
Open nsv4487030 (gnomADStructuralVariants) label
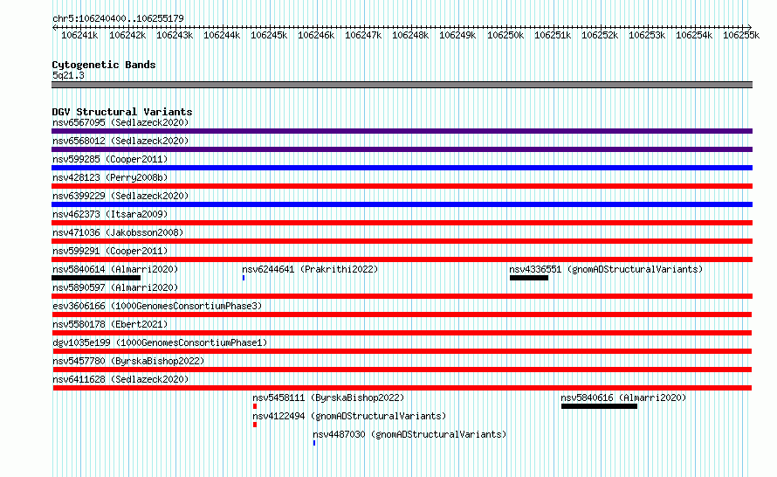409,434
